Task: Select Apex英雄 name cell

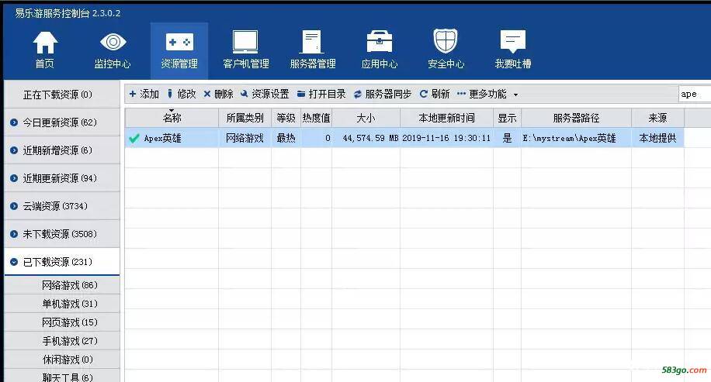Action: [162, 138]
